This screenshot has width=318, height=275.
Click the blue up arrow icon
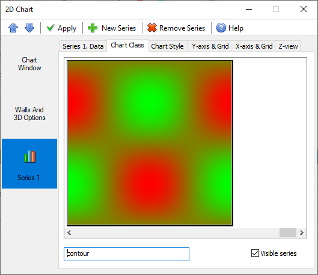click(13, 28)
